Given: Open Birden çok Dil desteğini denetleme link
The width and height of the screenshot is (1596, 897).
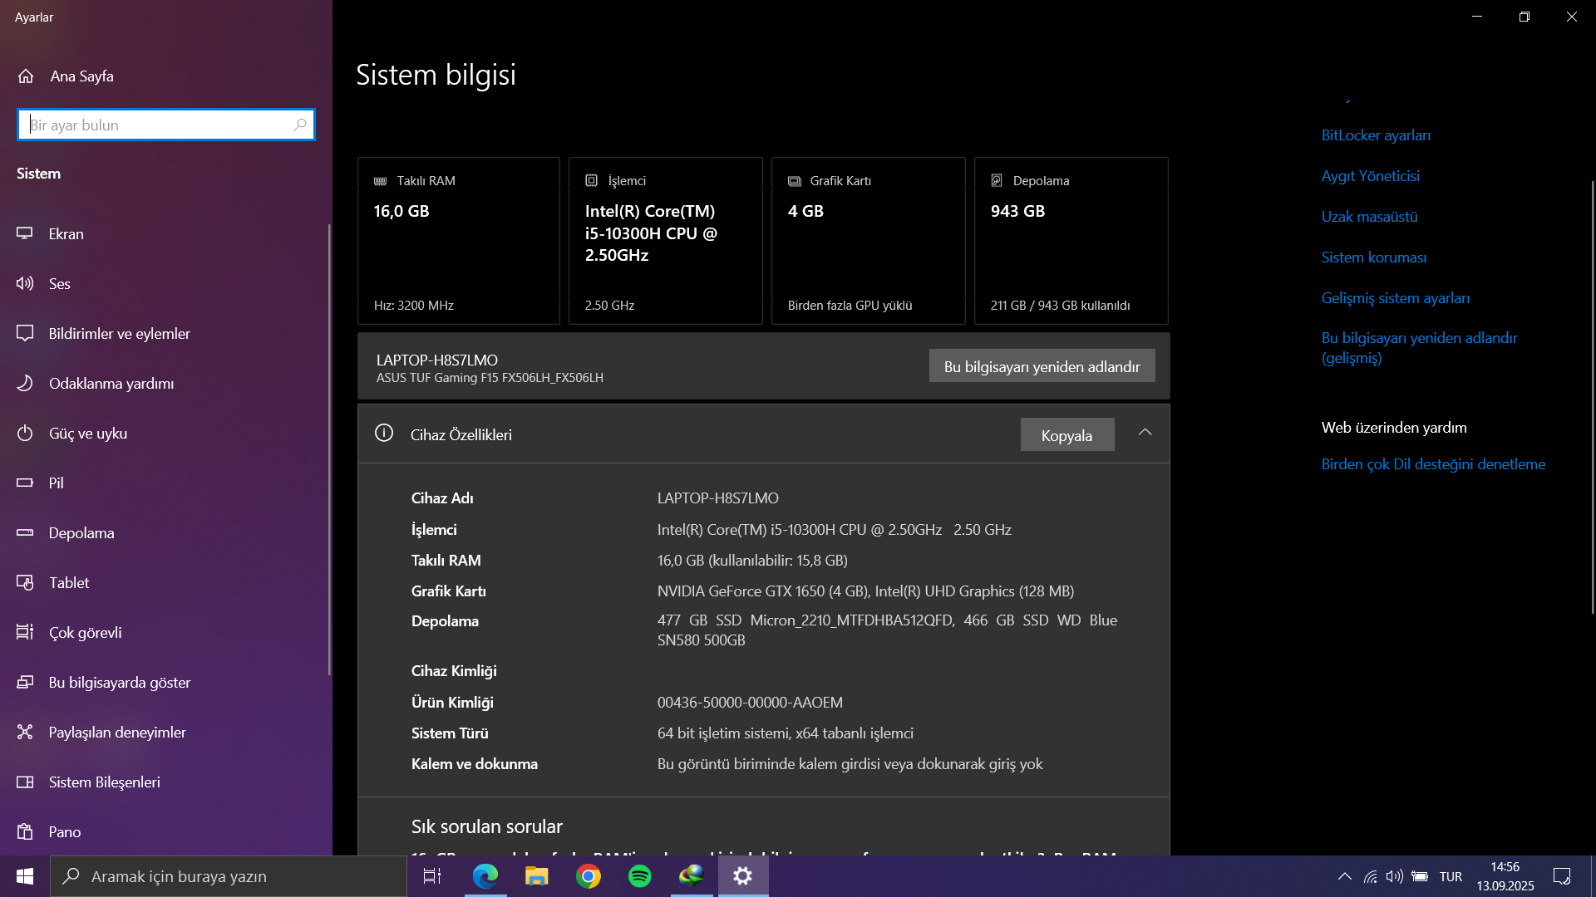Looking at the screenshot, I should click(x=1433, y=464).
